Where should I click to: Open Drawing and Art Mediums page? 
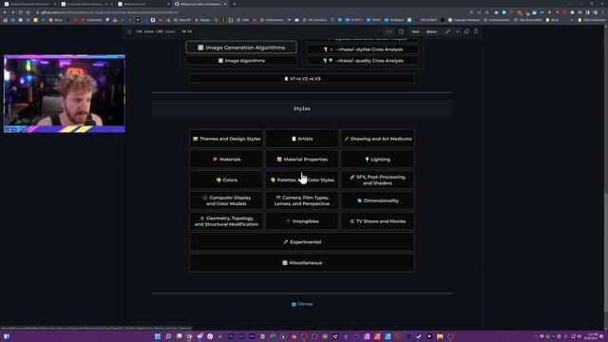pyautogui.click(x=377, y=139)
